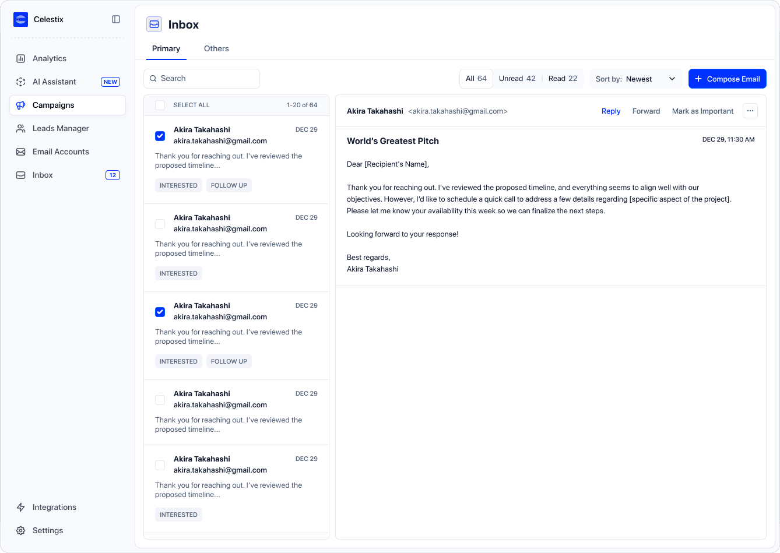
Task: Switch to the Others tab
Action: [216, 49]
